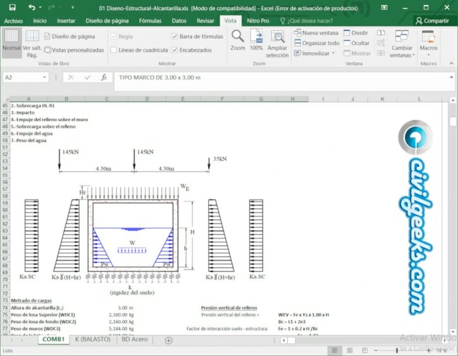The height and width of the screenshot is (356, 458).
Task: Click zoom out minus button
Action: [377, 350]
